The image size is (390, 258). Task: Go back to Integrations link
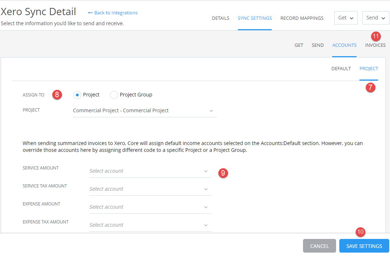[113, 13]
